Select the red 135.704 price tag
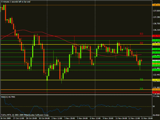This screenshot has width=160, height=120. (x=156, y=36)
